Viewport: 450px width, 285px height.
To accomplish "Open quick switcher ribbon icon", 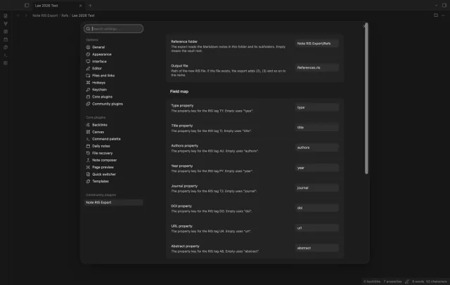I will (x=6, y=15).
